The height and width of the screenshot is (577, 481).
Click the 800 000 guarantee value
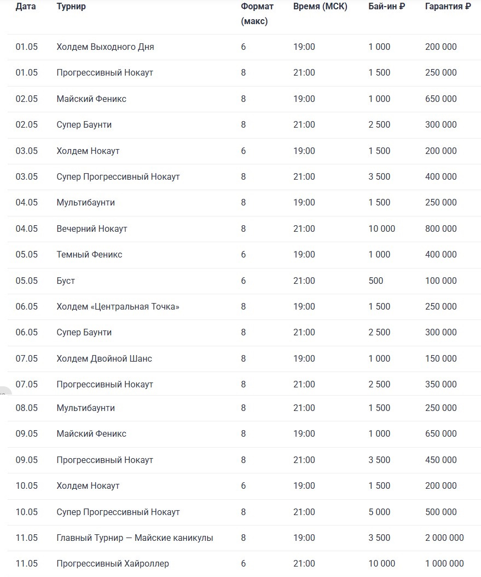point(441,228)
